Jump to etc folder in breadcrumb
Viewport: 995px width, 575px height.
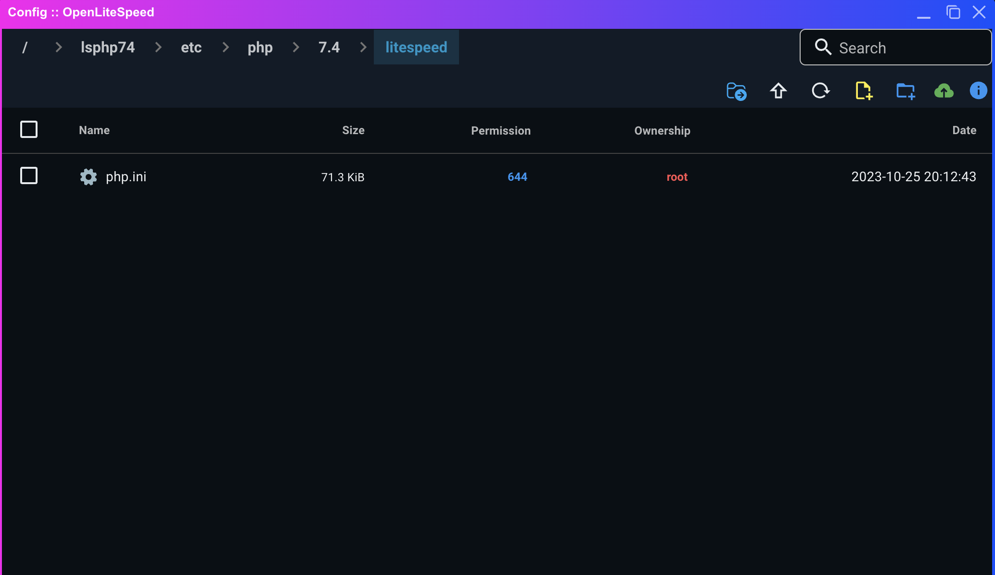pyautogui.click(x=191, y=47)
